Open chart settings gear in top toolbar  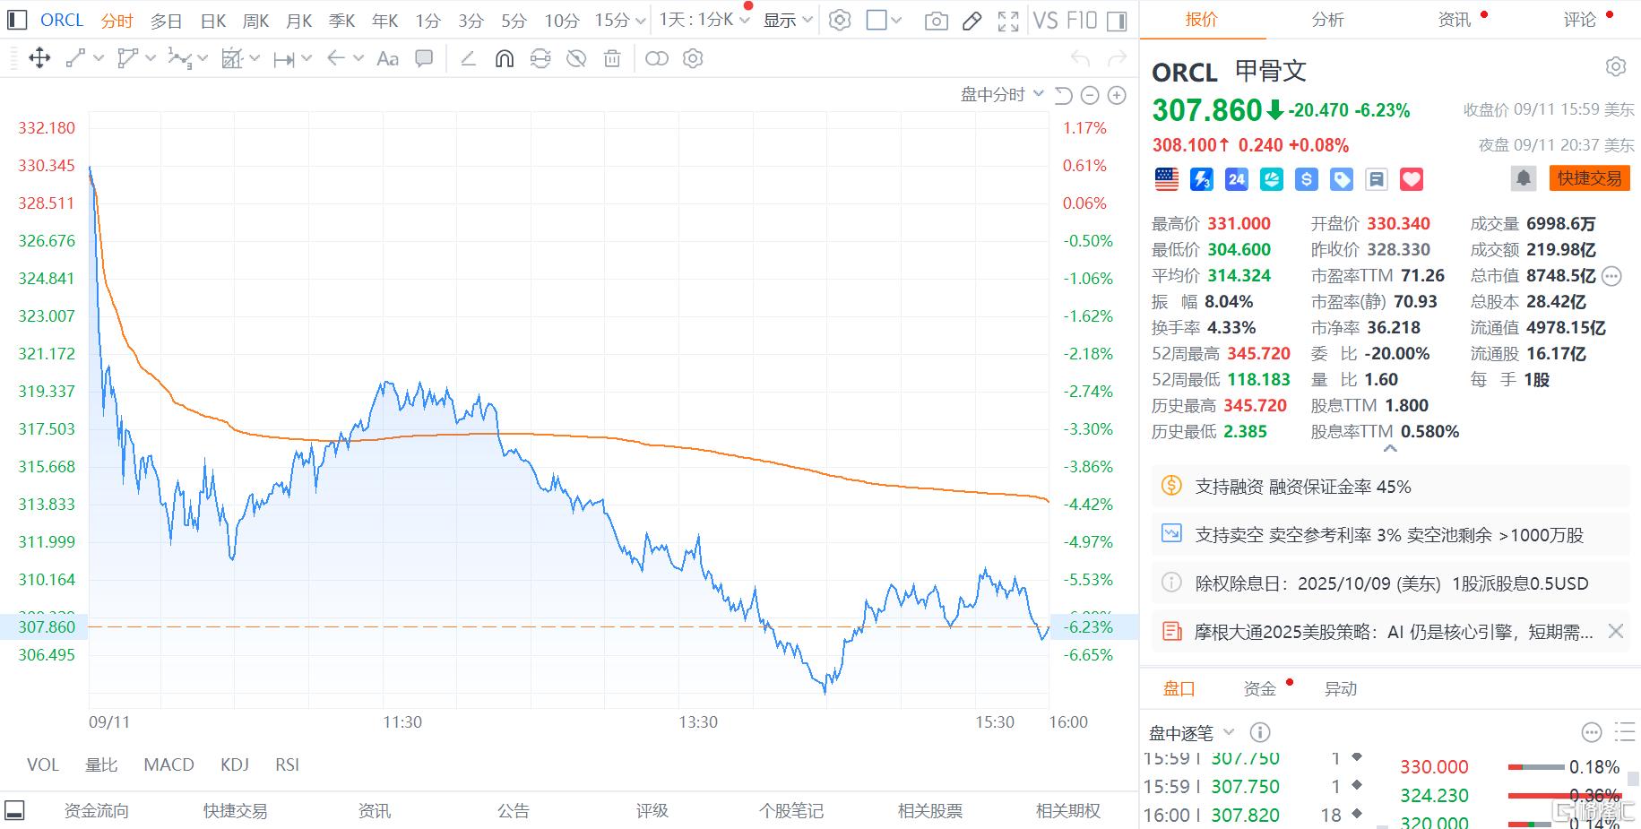tap(840, 21)
